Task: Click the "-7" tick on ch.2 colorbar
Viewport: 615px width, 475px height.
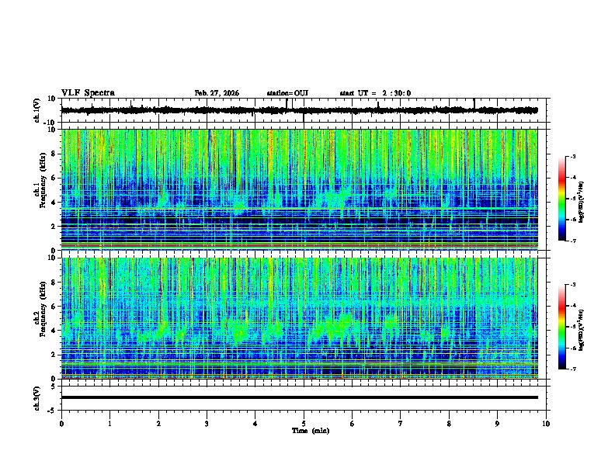Action: [x=572, y=369]
